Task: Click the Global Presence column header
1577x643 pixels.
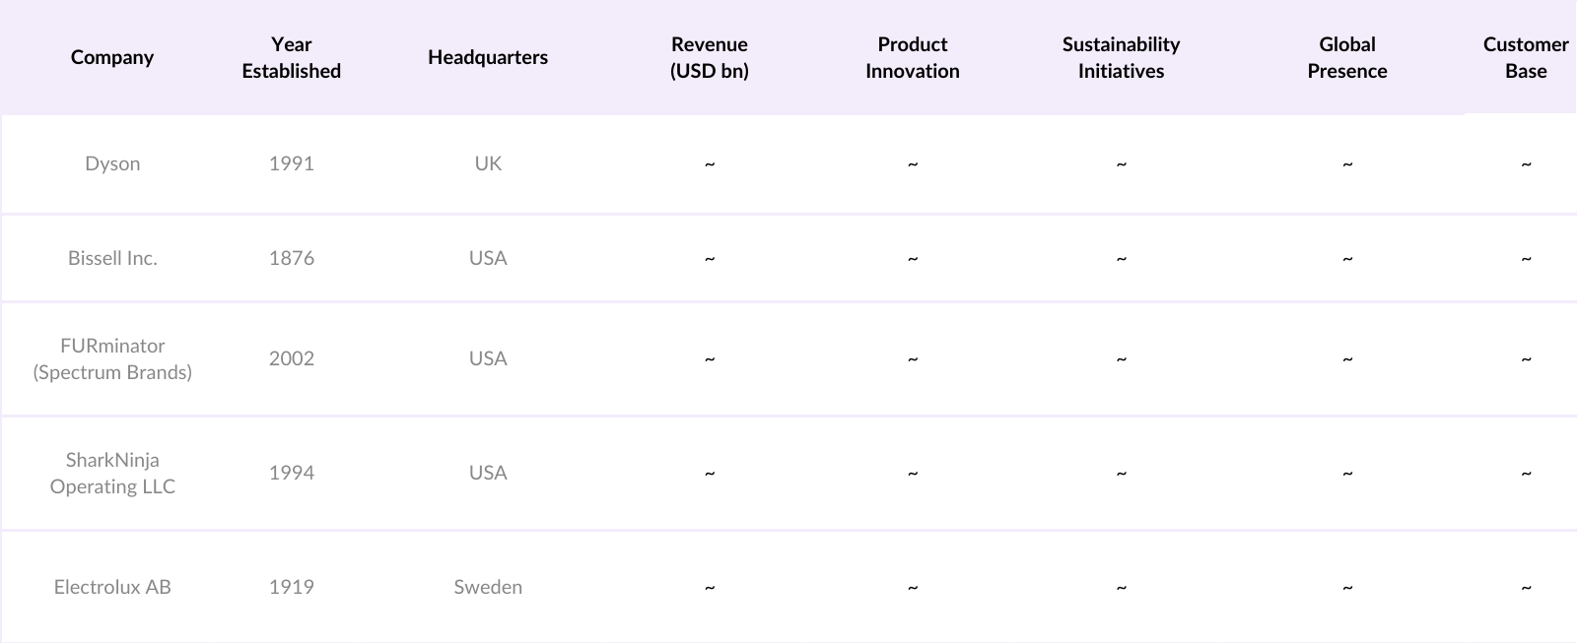Action: pos(1346,57)
